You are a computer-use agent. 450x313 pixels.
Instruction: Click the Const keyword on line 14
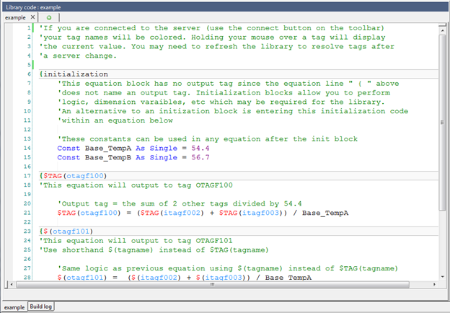pos(69,149)
